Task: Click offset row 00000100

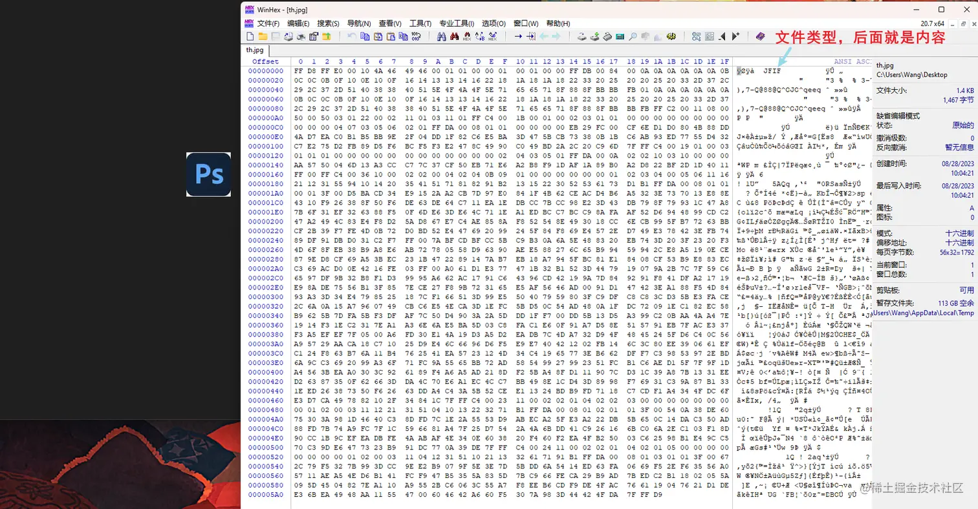Action: pyautogui.click(x=266, y=146)
